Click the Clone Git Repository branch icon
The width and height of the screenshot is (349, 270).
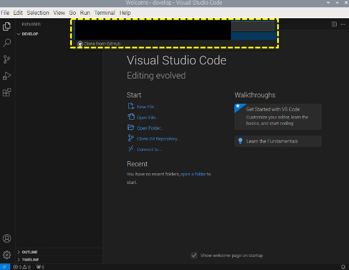131,138
